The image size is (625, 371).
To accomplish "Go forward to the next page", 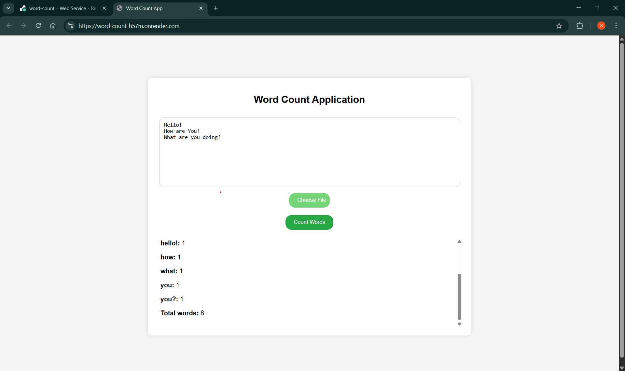I will [23, 26].
